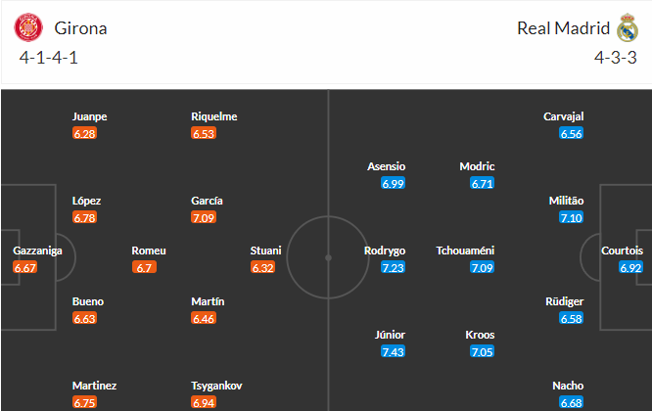This screenshot has height=411, width=652.
Task: Click on Kroos player name
Action: [480, 335]
